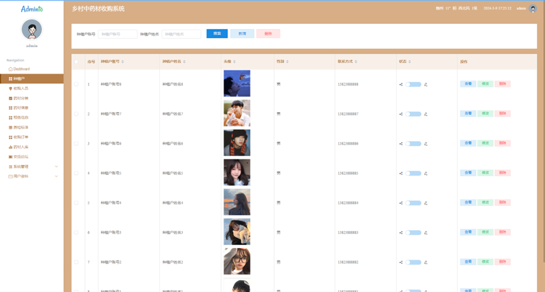Toggle status switch for 13823888882 row
This screenshot has height=292, width=545.
pos(413,262)
